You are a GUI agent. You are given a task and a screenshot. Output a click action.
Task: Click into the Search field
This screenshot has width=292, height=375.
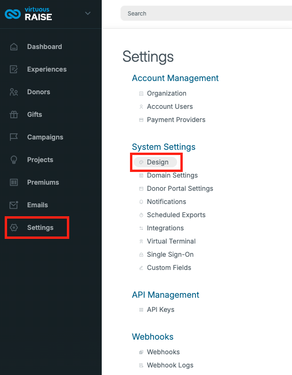tap(206, 13)
